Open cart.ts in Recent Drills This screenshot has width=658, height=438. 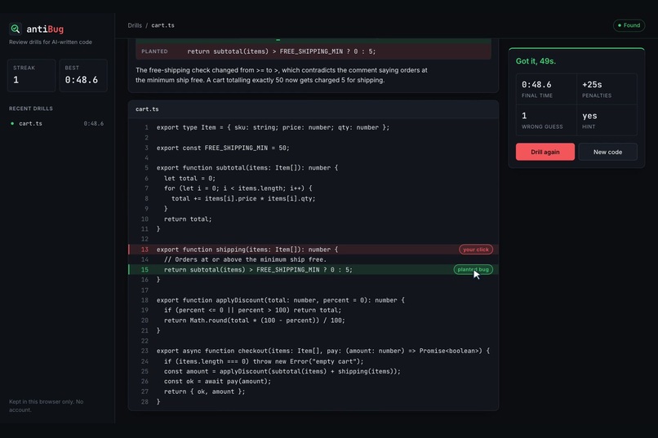56,123
